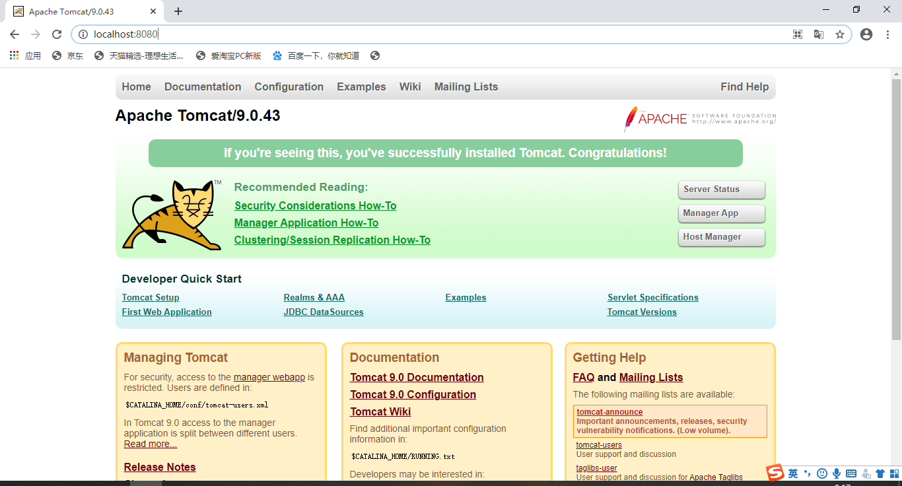Open the FAQ link in Getting Help

584,378
